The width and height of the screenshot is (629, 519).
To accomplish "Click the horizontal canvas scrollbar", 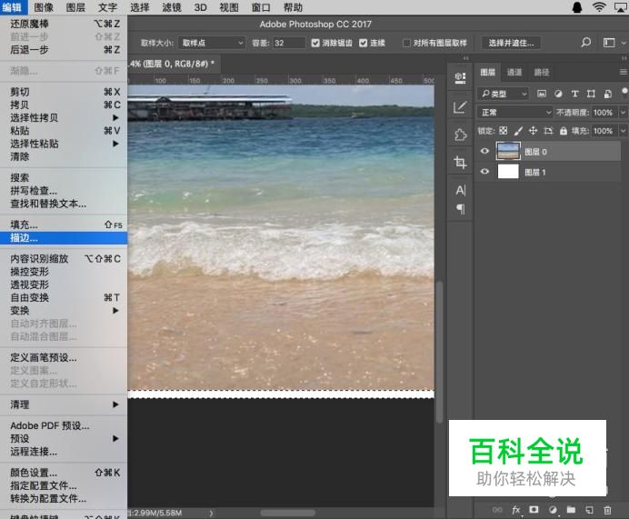I will (x=288, y=513).
